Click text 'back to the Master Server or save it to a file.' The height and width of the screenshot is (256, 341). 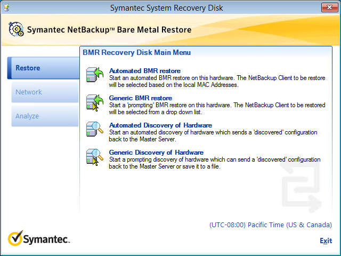(x=165, y=166)
